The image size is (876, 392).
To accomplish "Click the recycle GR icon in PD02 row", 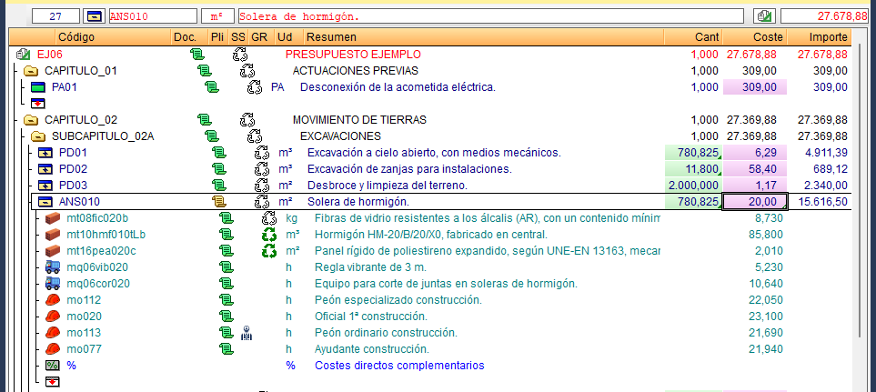I will click(x=262, y=169).
